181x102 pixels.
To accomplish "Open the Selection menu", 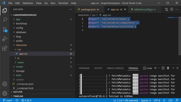I will (x=28, y=3).
